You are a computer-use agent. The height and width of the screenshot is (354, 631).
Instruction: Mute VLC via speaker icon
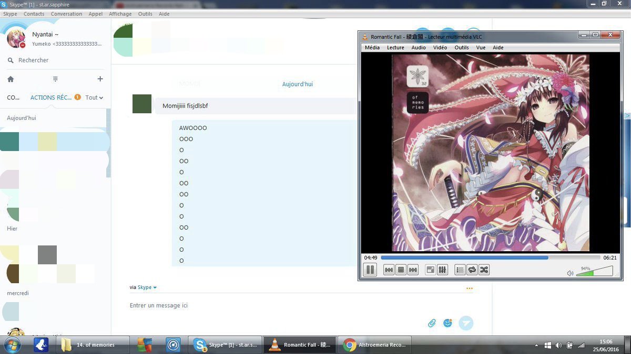point(570,273)
